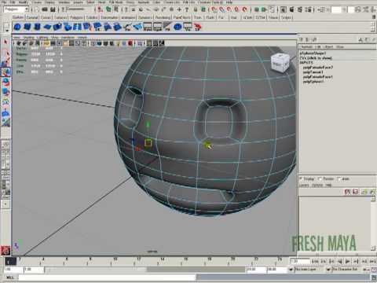Click the Open Scene icon on status line
The width and height of the screenshot is (377, 283).
point(45,9)
